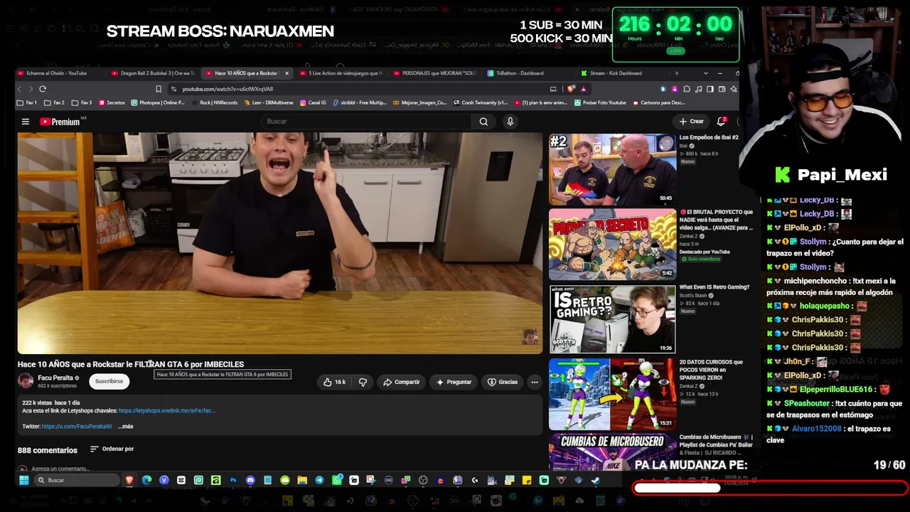This screenshot has width=910, height=512.
Task: Open Facu Peralta channel avatar
Action: tap(26, 381)
